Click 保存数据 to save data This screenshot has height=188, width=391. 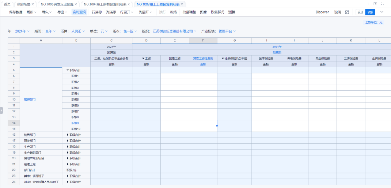tap(16, 12)
